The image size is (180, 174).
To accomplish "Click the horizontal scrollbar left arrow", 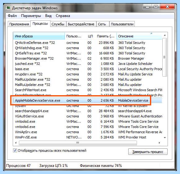I will tap(16, 143).
